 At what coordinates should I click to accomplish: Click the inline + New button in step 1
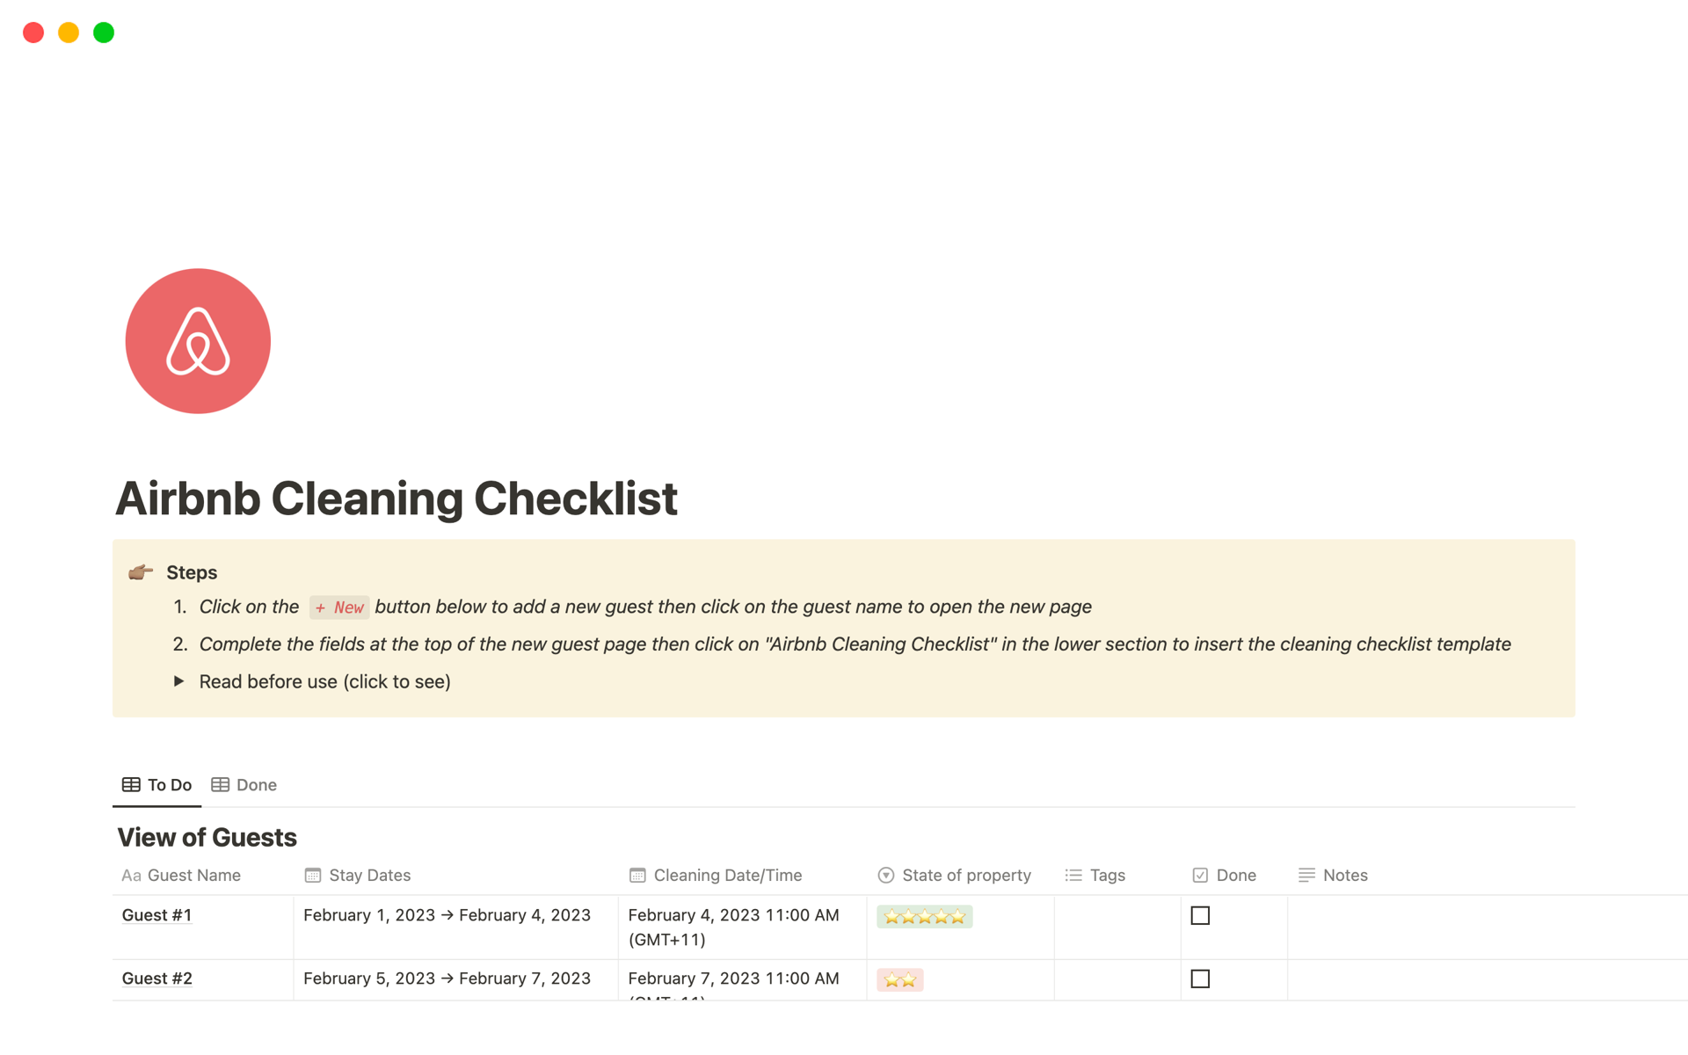point(339,607)
